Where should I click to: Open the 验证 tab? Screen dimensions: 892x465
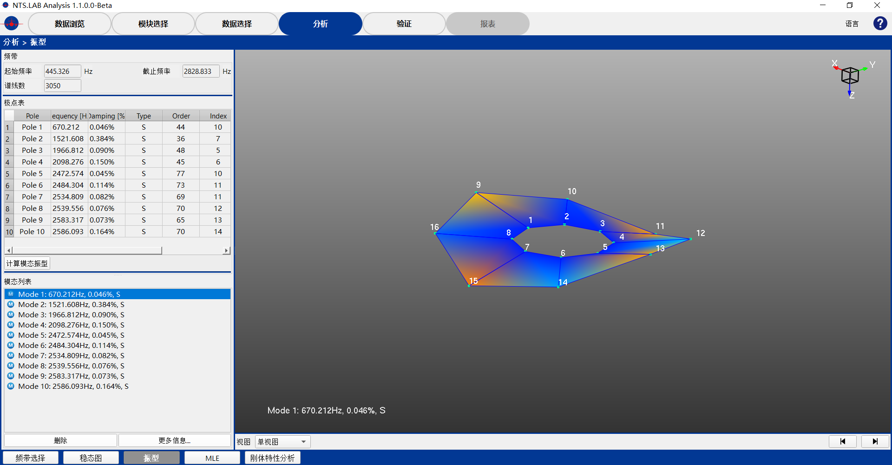click(404, 24)
